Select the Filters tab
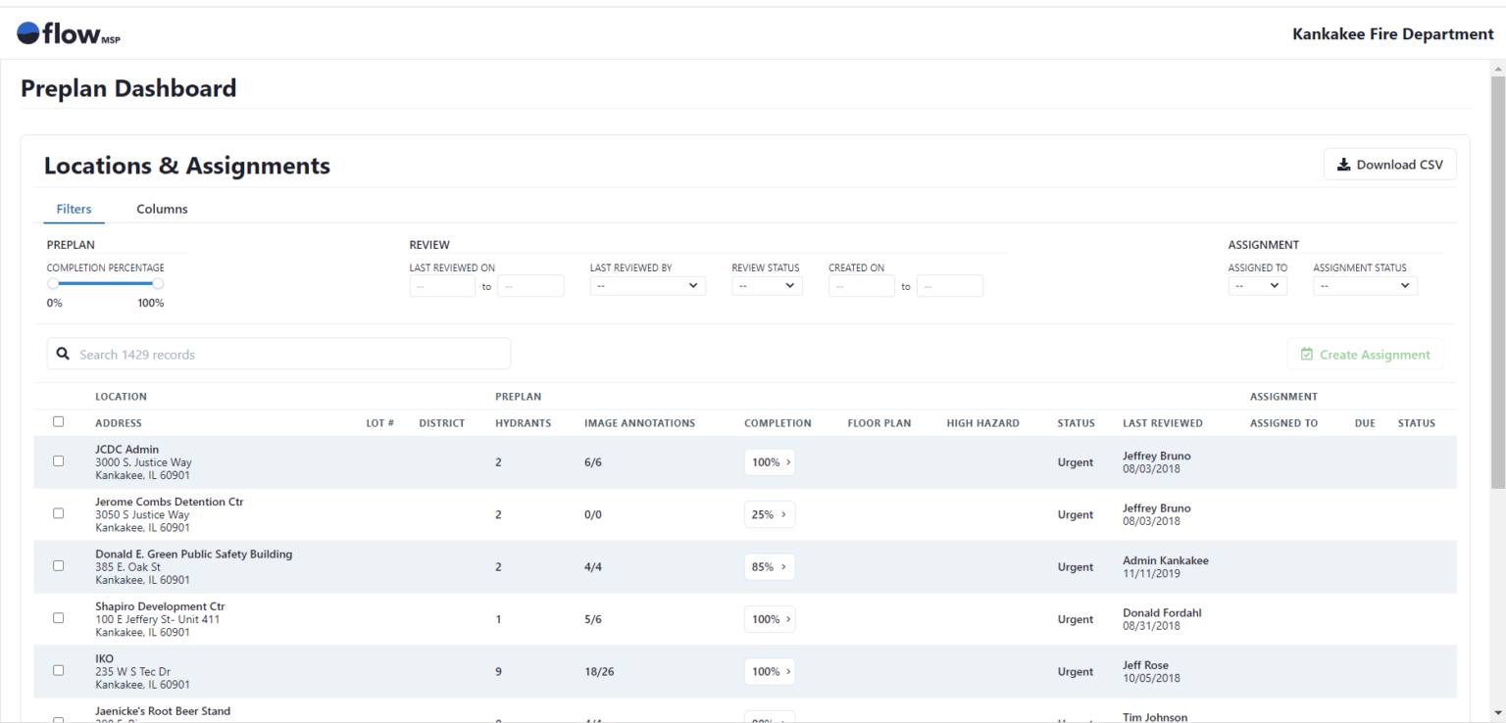 click(74, 209)
